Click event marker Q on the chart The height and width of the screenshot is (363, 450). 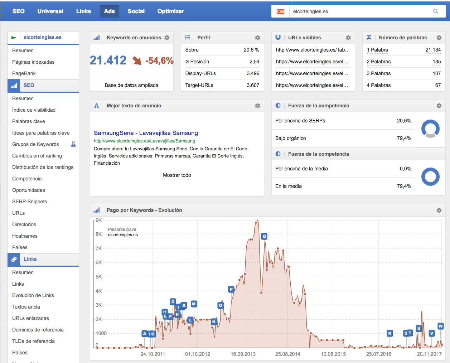(264, 236)
